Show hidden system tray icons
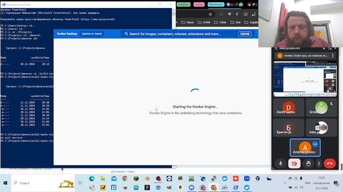 [285, 183]
